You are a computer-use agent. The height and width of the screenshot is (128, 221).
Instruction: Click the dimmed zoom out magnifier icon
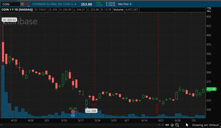point(182,125)
